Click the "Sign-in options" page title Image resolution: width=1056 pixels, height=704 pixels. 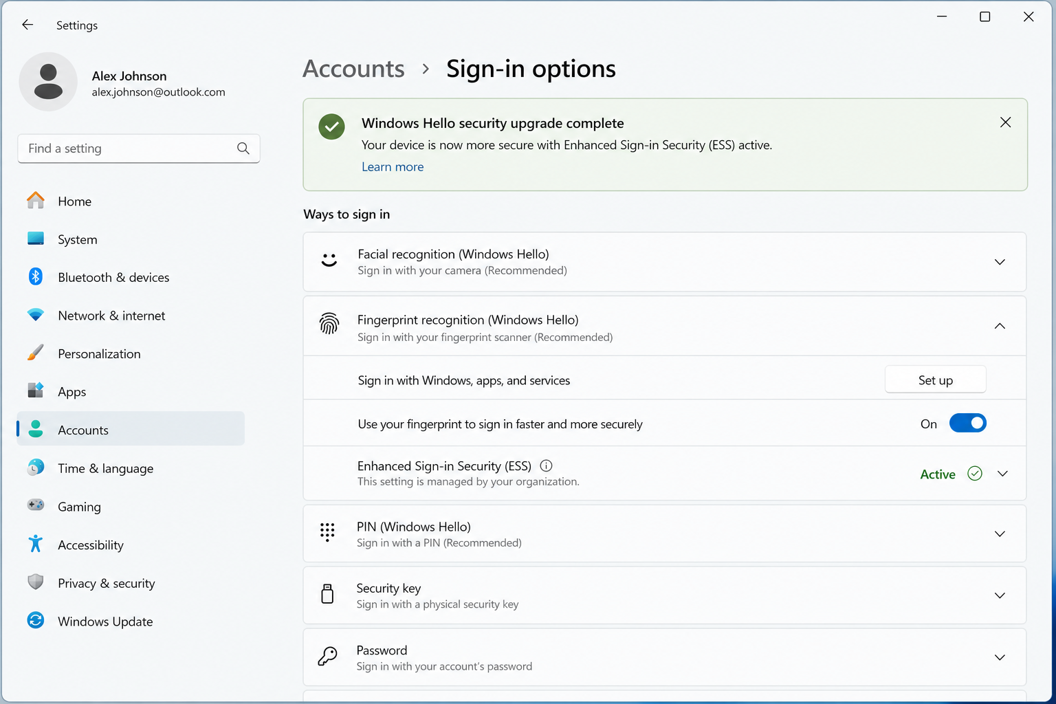531,69
